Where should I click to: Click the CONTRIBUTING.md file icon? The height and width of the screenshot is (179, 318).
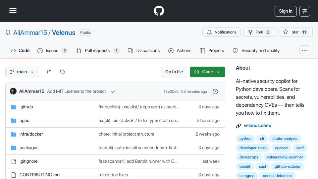pos(14,175)
